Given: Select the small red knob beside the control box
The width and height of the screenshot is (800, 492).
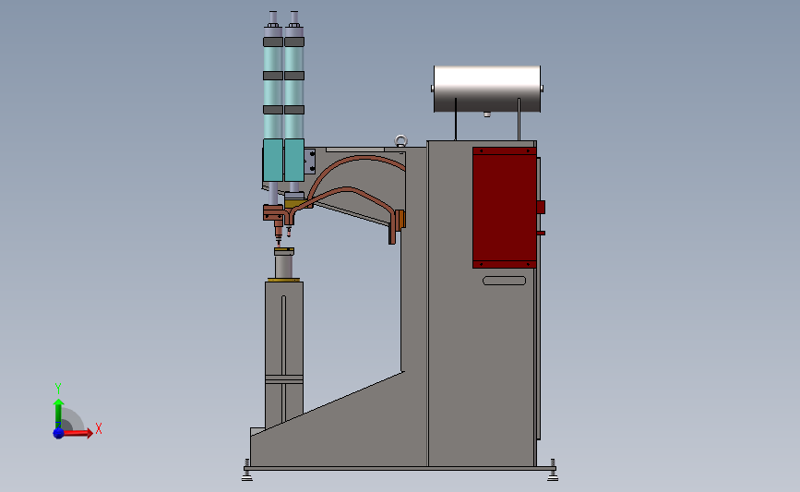Looking at the screenshot, I should pos(541,207).
